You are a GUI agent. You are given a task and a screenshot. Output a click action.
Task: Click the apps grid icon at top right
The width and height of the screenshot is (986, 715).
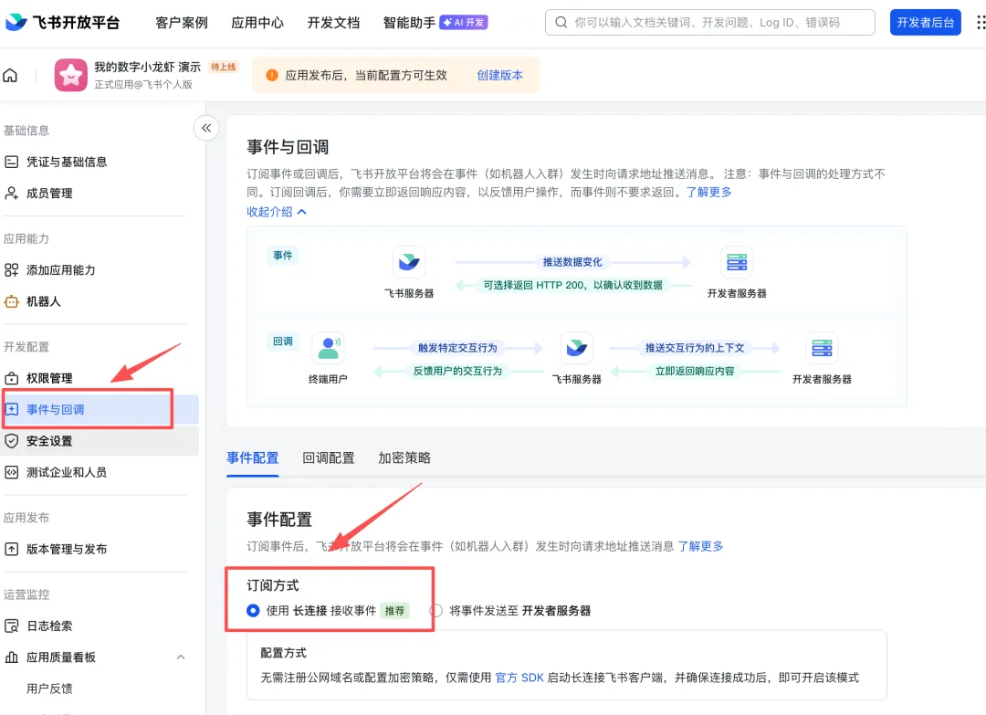point(980,23)
